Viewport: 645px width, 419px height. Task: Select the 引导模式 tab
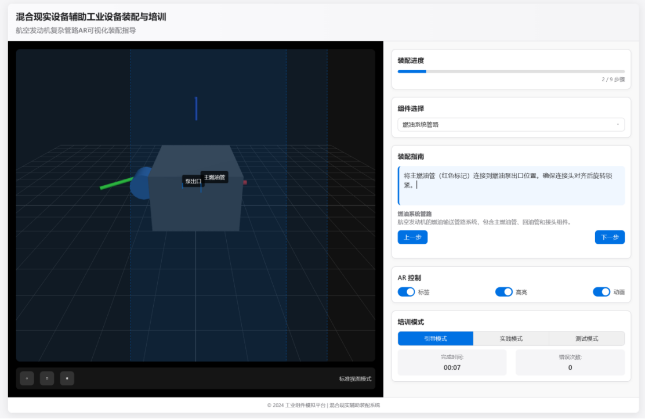436,338
